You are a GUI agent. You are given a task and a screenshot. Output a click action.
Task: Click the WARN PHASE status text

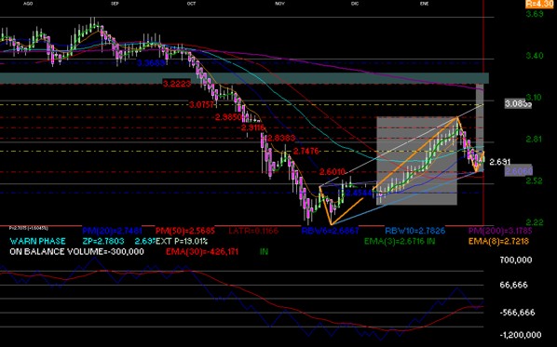[x=37, y=241]
